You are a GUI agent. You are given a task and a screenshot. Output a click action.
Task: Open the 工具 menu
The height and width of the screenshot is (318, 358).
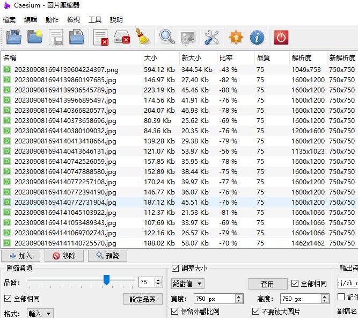(x=95, y=19)
